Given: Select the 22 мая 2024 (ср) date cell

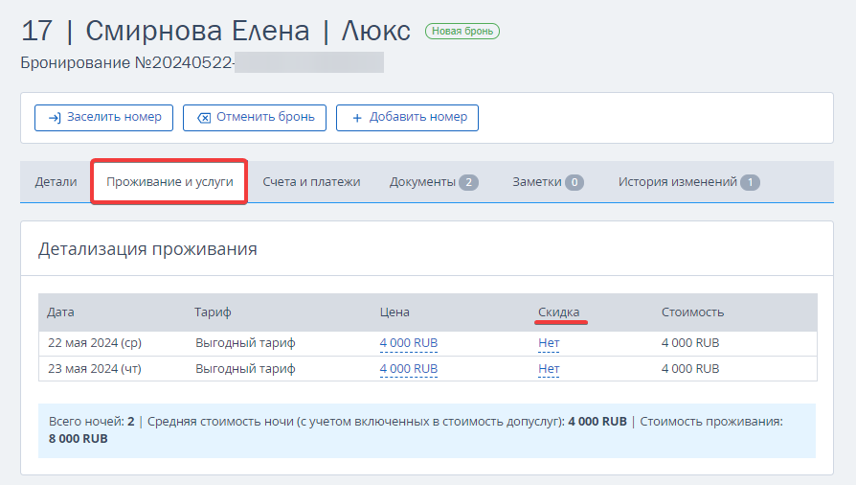Looking at the screenshot, I should tap(95, 343).
